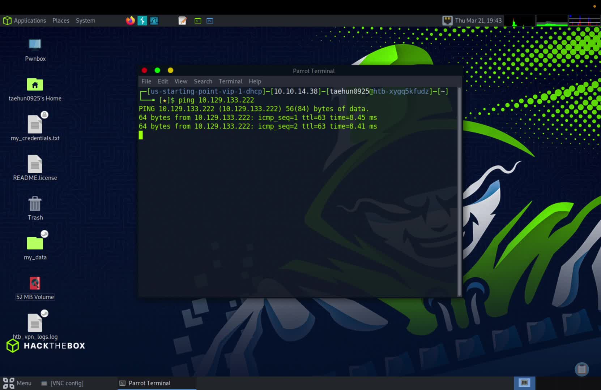Open the terminal Help menu

pyautogui.click(x=255, y=81)
